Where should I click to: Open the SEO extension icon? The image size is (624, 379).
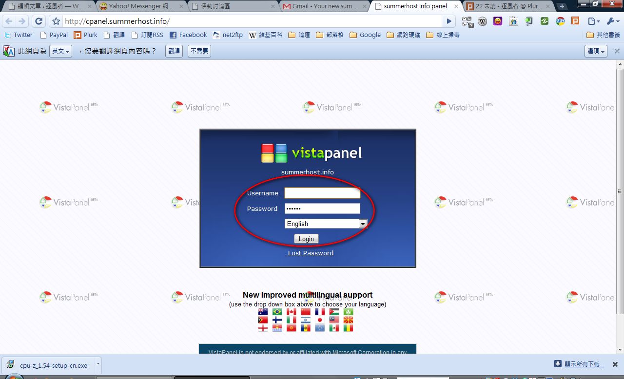pyautogui.click(x=560, y=21)
